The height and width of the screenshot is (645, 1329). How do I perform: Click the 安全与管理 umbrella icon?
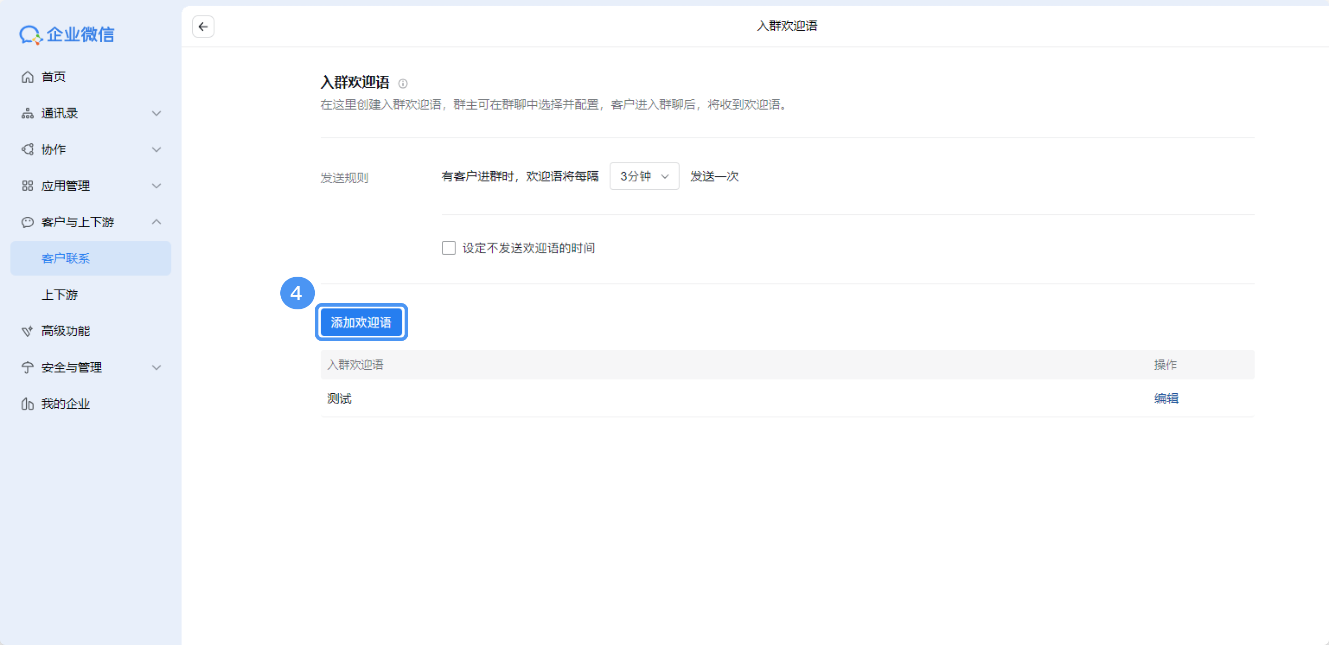(x=27, y=367)
